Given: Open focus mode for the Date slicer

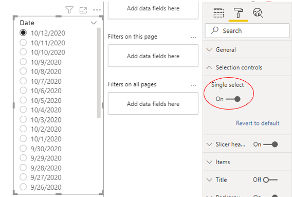Looking at the screenshot, I should 83,10.
